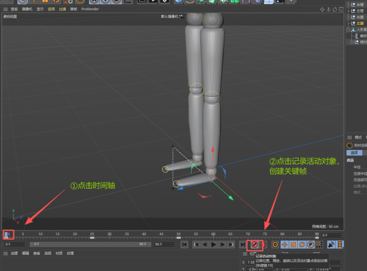This screenshot has width=367, height=271.
Task: Jump to the end of the animation
Action: coord(242,244)
